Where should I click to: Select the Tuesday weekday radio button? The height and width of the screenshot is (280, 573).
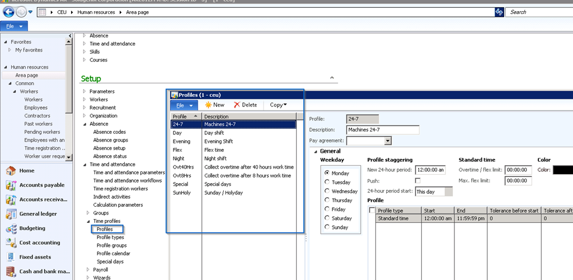click(327, 183)
